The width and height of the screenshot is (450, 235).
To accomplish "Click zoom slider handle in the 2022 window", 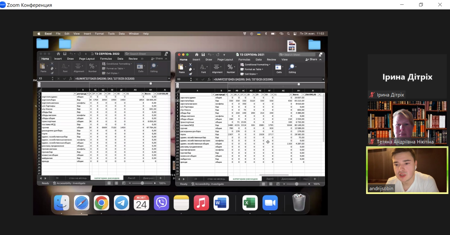I will tap(142, 183).
